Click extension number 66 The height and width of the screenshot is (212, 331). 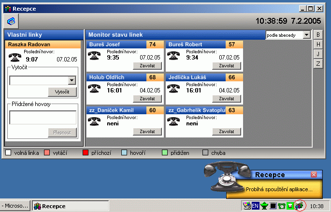coord(232,77)
